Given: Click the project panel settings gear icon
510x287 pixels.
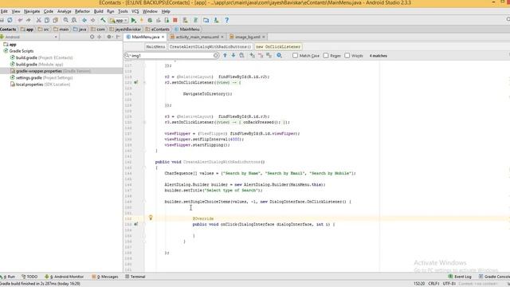Looking at the screenshot, I should coord(109,37).
